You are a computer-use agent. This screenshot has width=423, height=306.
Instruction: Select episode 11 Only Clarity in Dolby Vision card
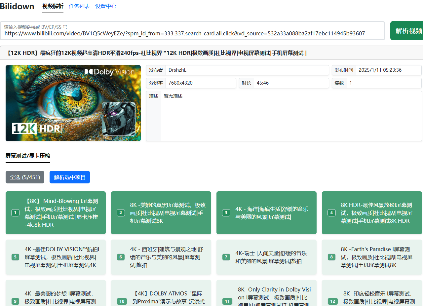click(x=266, y=294)
